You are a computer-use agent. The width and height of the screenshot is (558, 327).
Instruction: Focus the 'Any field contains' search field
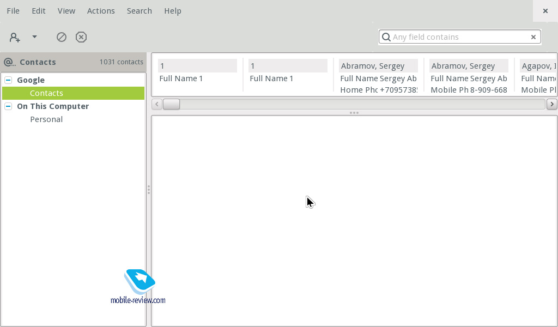click(458, 37)
